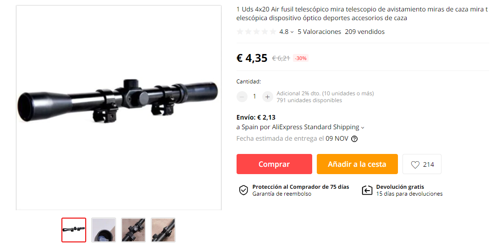The image size is (502, 252).
Task: Open the 5 Valoraciones reviews link
Action: 319,32
